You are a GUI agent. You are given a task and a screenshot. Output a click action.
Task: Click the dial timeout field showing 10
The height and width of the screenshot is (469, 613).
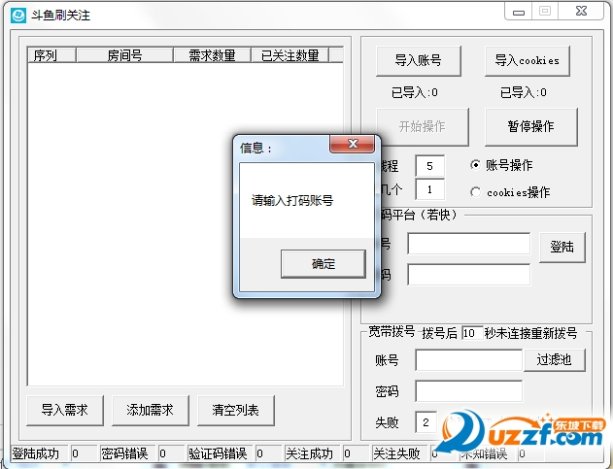pos(472,333)
